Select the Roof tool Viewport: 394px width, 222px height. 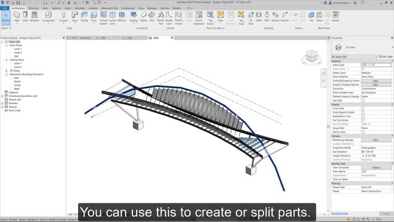coord(75,17)
